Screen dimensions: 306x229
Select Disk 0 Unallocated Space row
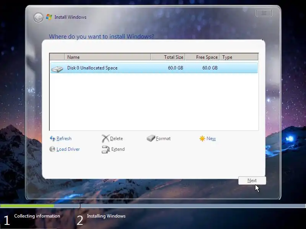coord(154,68)
